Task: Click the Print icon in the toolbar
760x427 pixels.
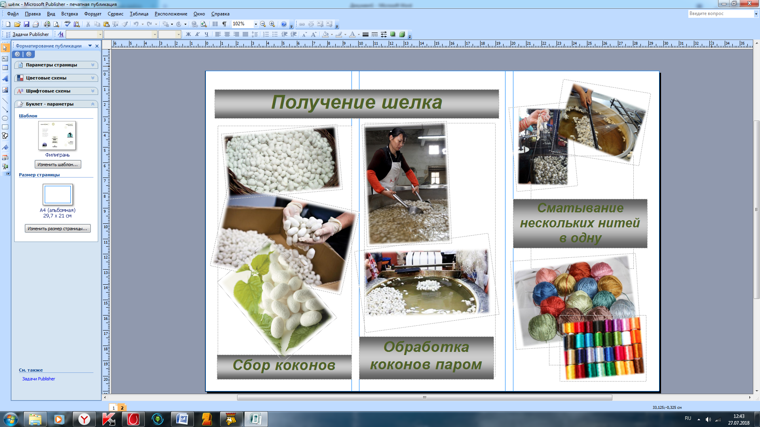Action: (x=47, y=24)
